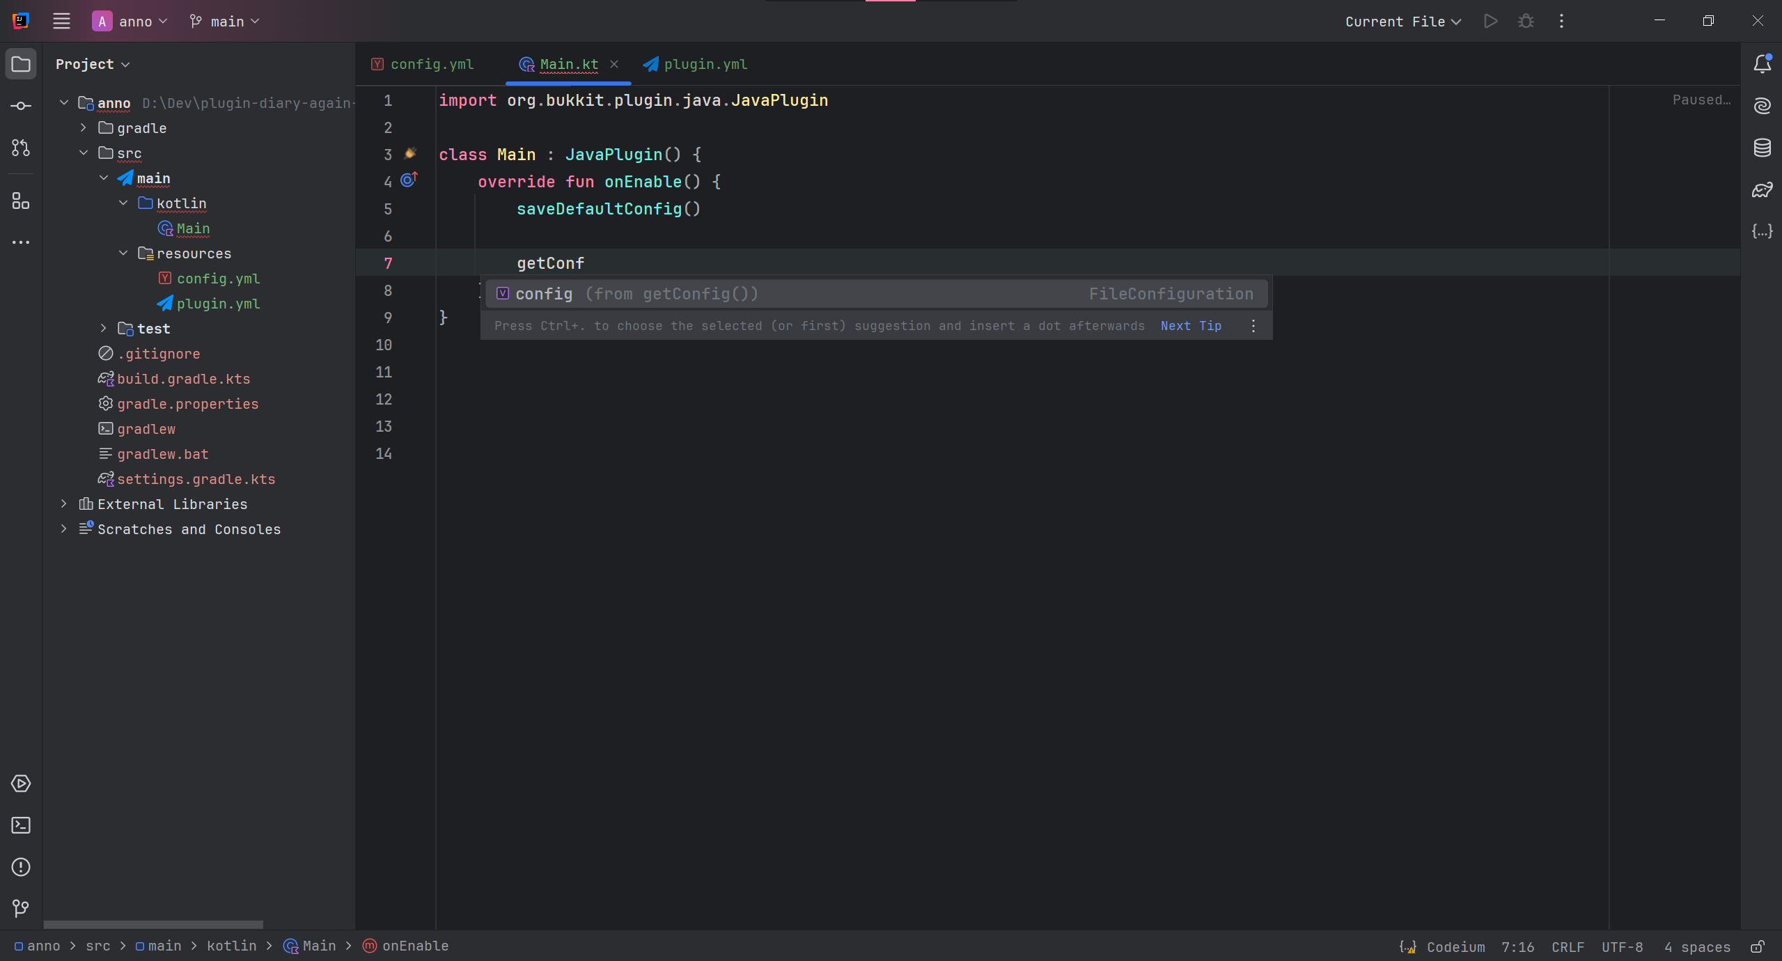The width and height of the screenshot is (1782, 961).
Task: Open the Structure tool window
Action: pos(20,201)
